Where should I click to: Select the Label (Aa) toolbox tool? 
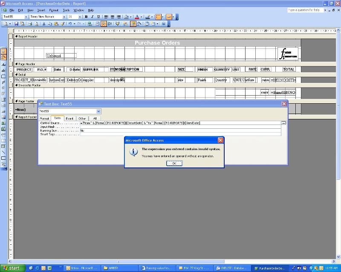click(x=4, y=65)
